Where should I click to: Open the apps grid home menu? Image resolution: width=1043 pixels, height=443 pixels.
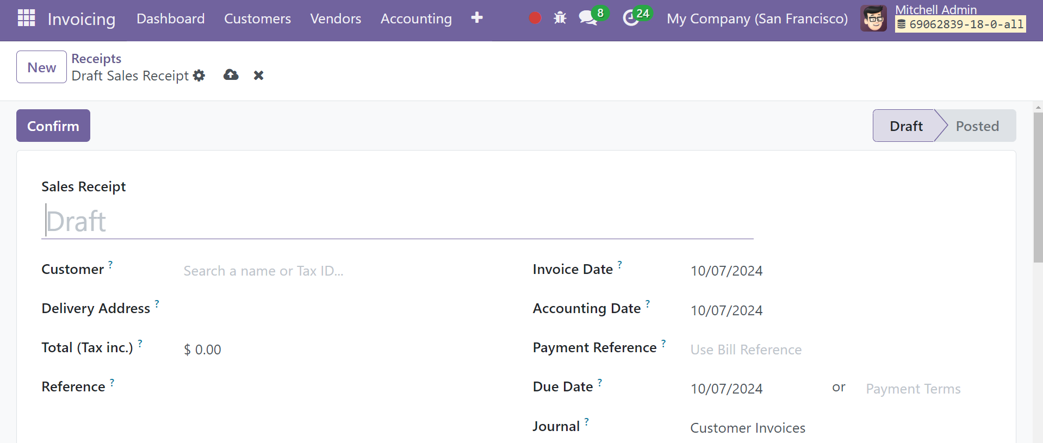tap(26, 18)
